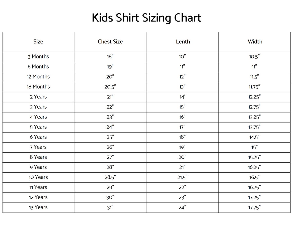Click the Kids Shirt Sizing Chart title
Screen dimensions: 293x234
pyautogui.click(x=146, y=18)
